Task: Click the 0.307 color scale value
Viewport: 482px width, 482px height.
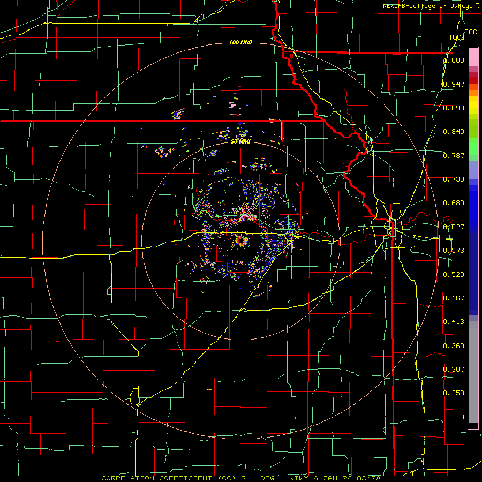Action: 454,370
